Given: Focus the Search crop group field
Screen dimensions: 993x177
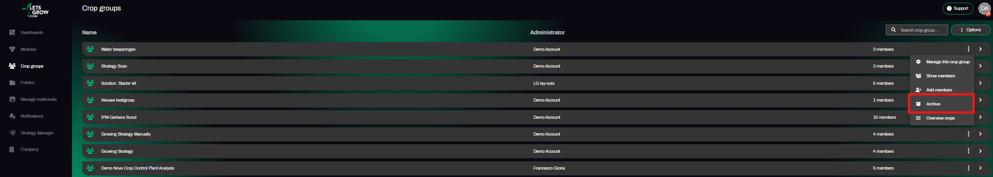Looking at the screenshot, I should click(x=917, y=30).
